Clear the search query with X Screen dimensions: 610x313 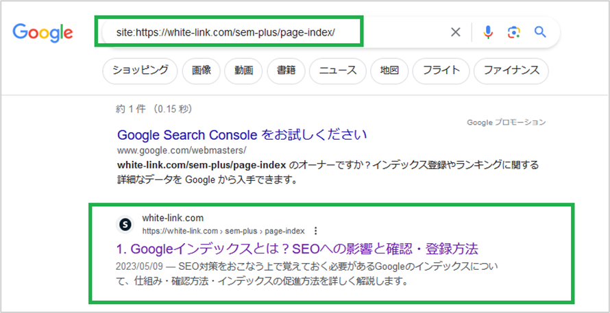click(455, 32)
